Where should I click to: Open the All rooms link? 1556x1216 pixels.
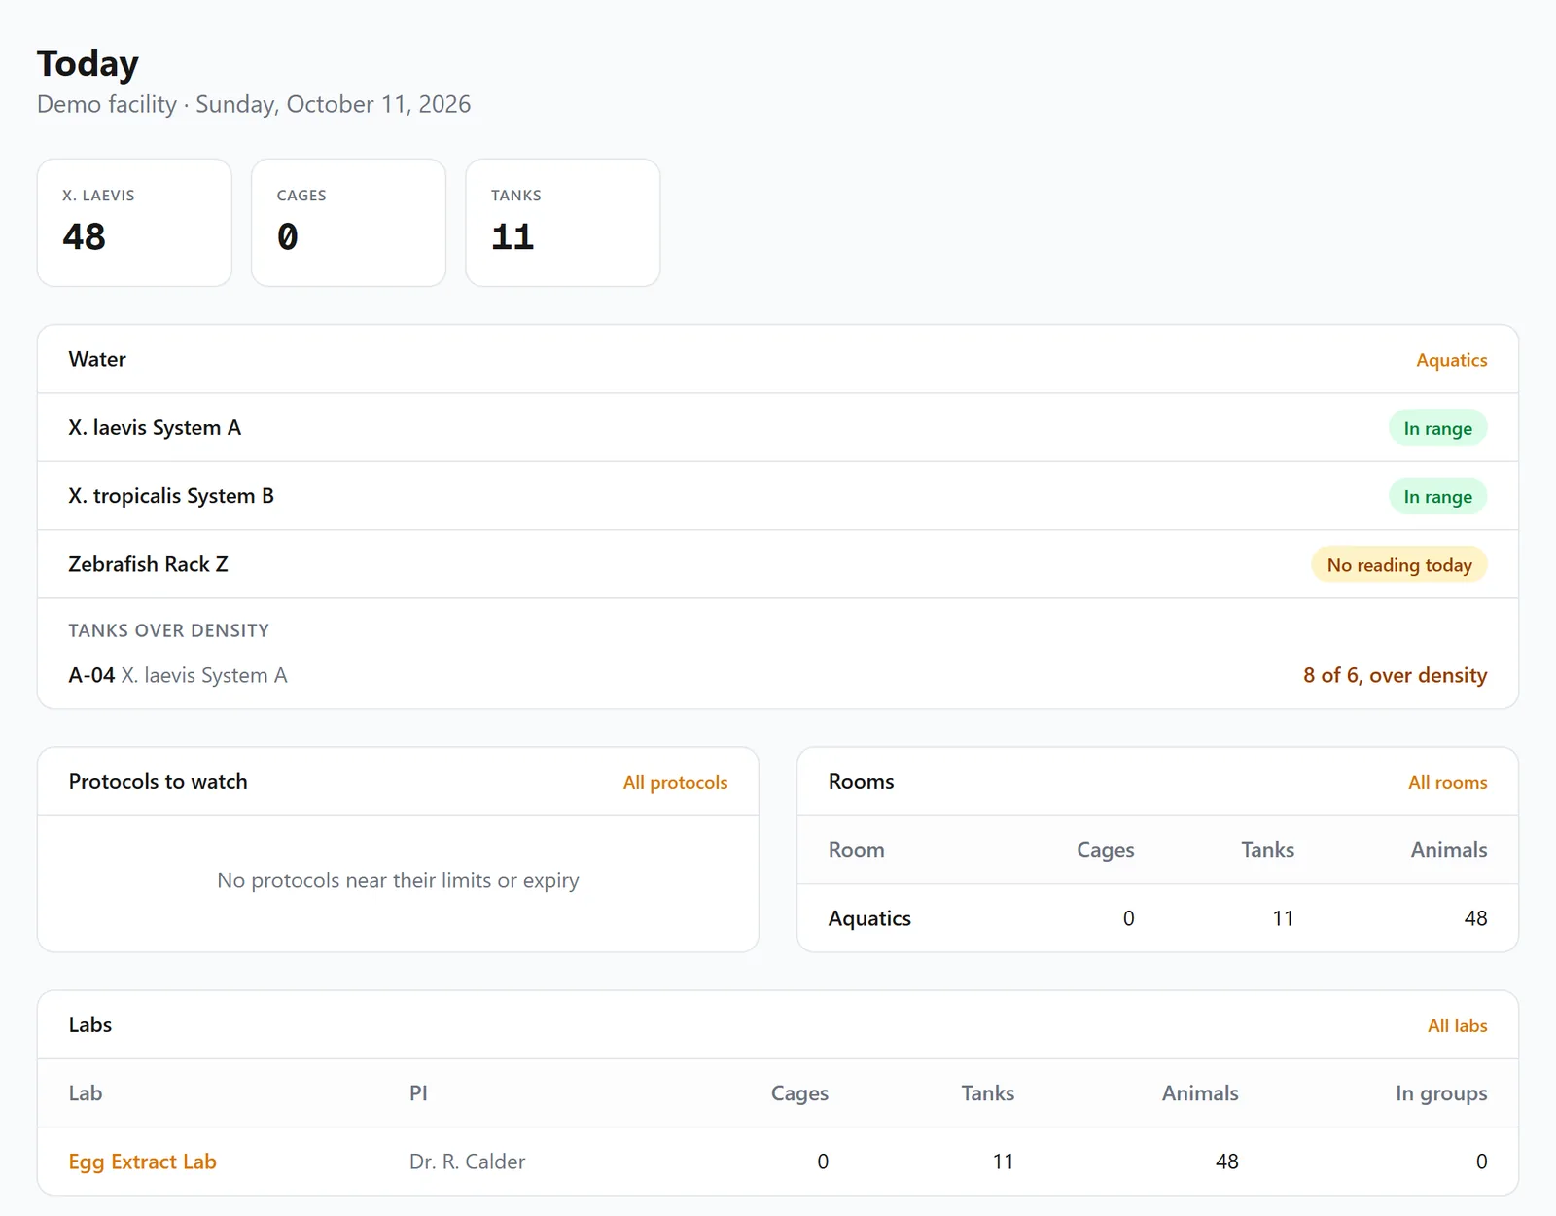(1447, 782)
